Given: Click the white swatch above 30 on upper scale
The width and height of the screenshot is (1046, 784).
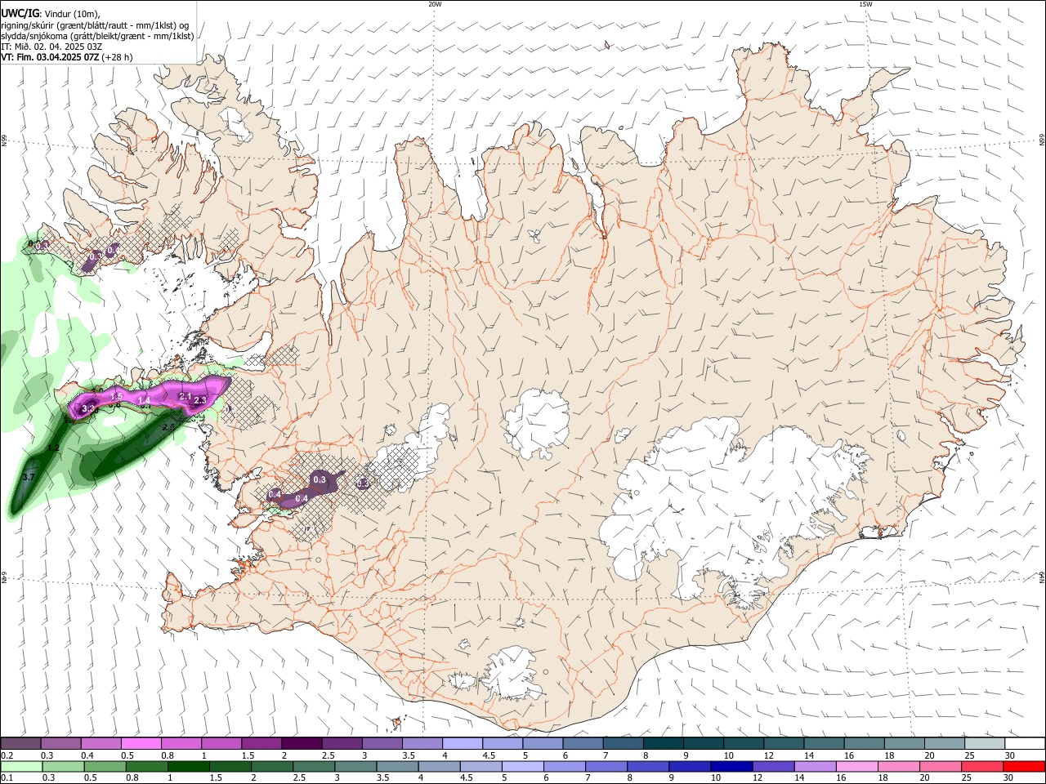Looking at the screenshot, I should click(1024, 744).
